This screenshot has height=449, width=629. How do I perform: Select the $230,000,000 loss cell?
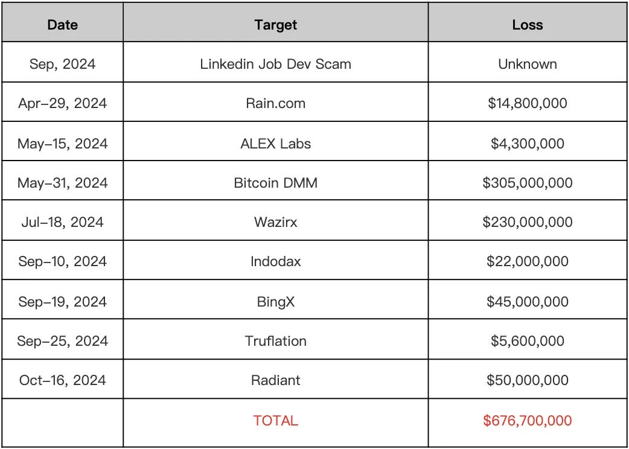(527, 222)
